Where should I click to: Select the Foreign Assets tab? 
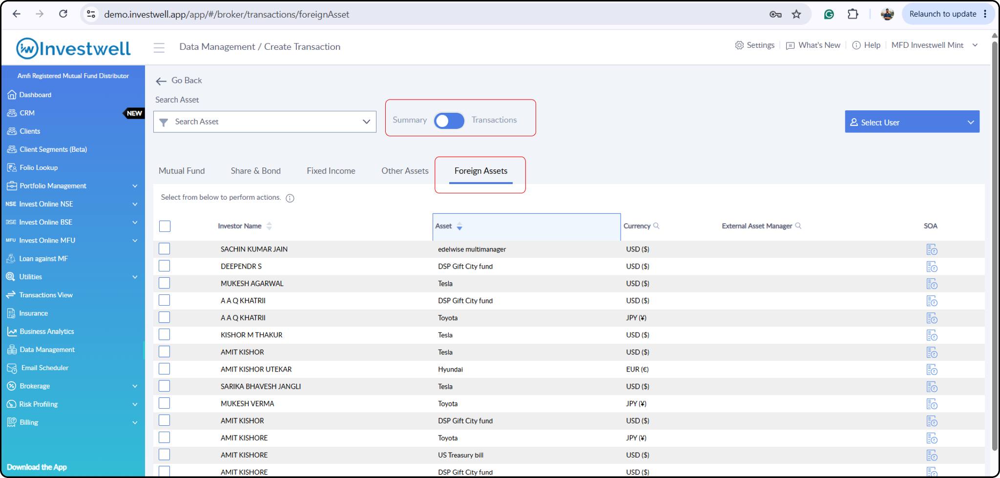[481, 171]
